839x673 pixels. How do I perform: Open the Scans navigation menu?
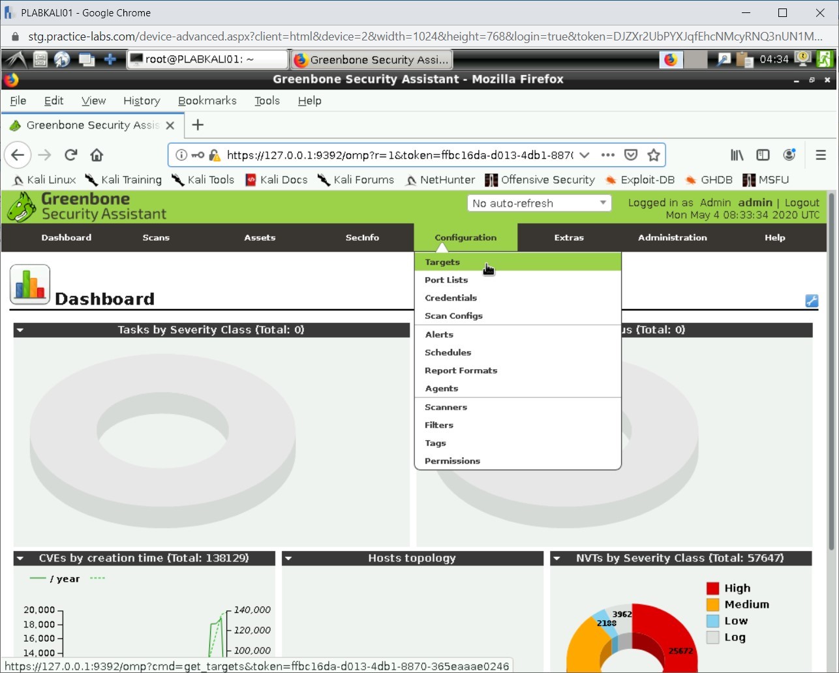pos(156,237)
